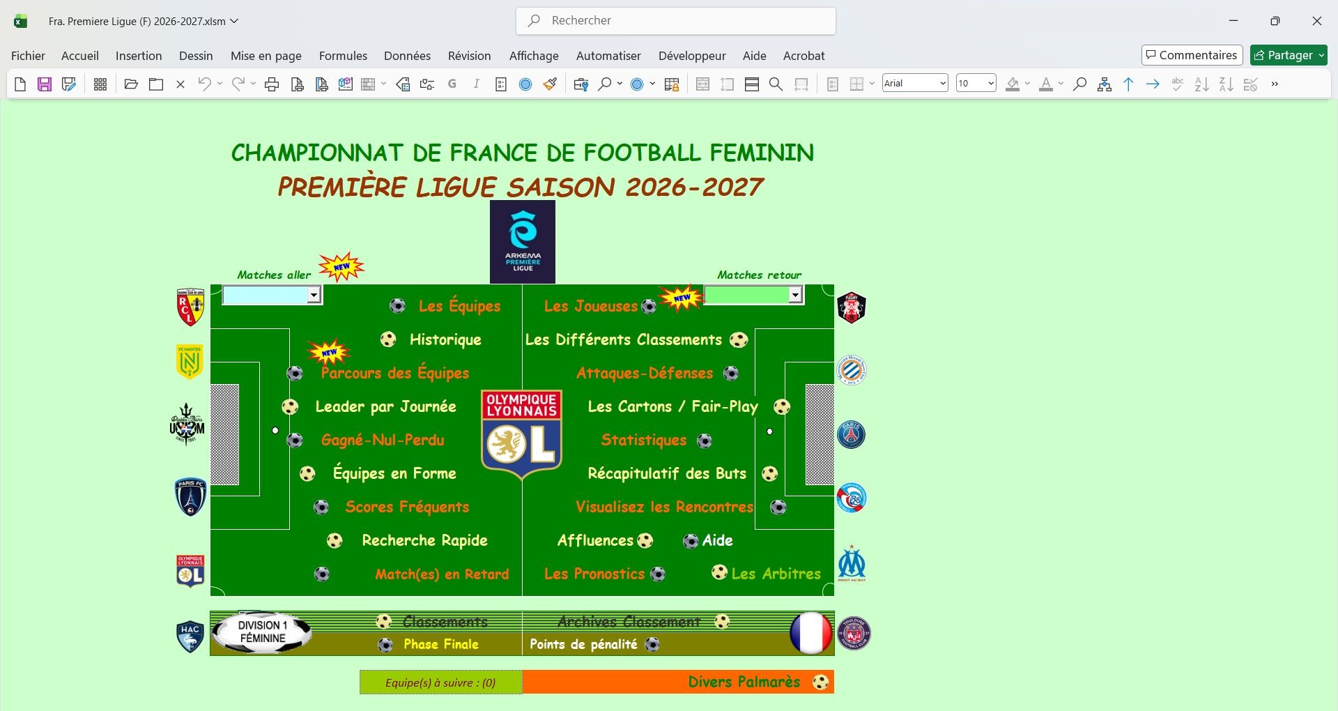This screenshot has height=711, width=1338.
Task: Click the Olympique de Marseille crest
Action: tap(852, 564)
